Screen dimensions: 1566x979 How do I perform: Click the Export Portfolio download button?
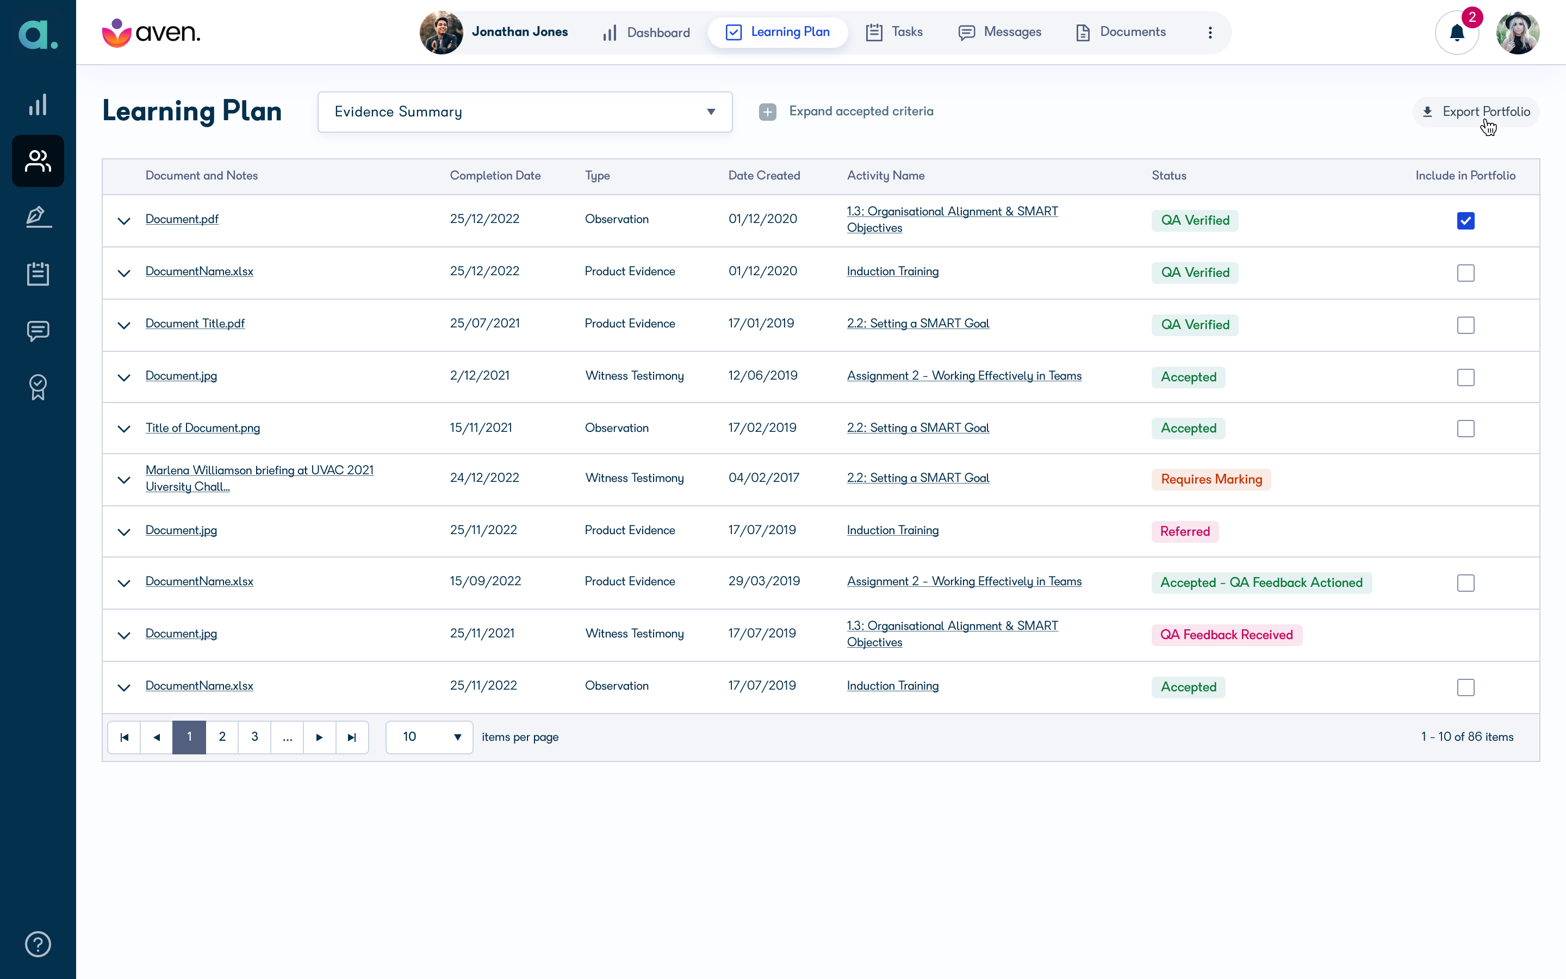coord(1475,111)
